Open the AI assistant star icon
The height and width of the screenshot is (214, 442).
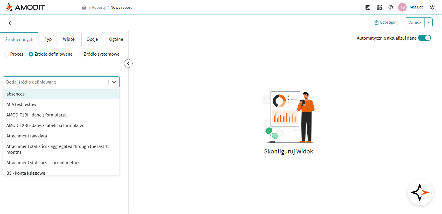coord(420,192)
